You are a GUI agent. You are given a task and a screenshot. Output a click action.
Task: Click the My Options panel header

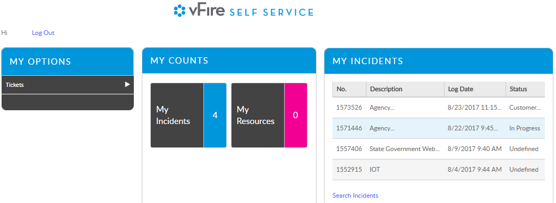[x=67, y=61]
